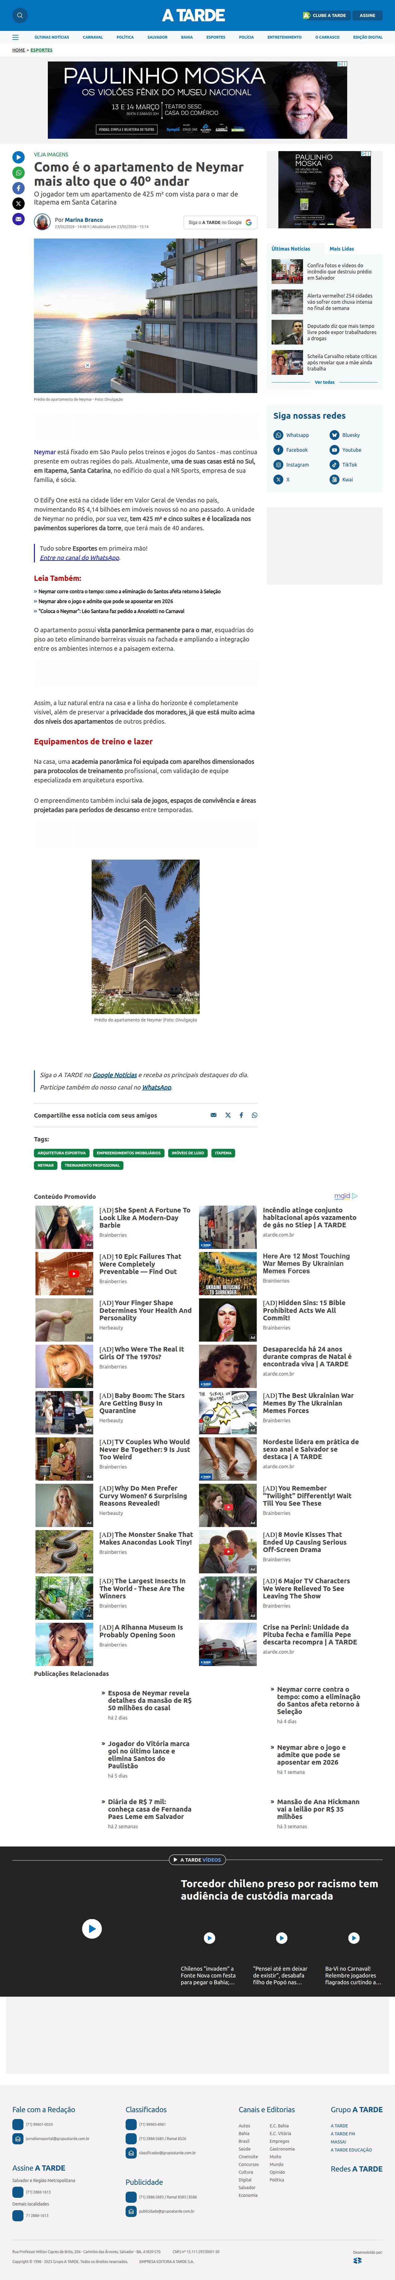Open the Esportes menu item
This screenshot has width=395, height=2280.
click(x=216, y=37)
